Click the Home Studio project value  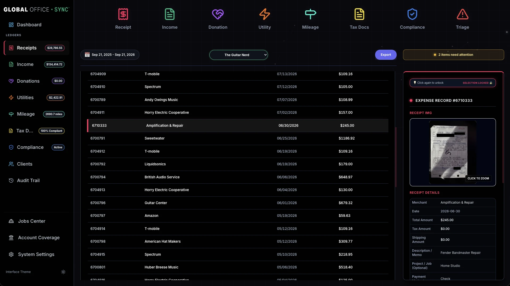coord(450,266)
